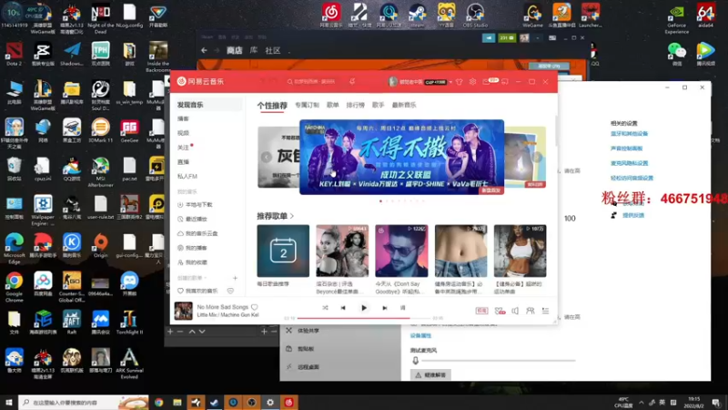Go back in the Steam window

click(204, 50)
